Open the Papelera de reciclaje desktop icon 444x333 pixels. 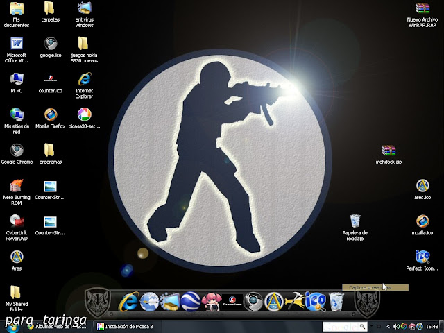pos(355,228)
